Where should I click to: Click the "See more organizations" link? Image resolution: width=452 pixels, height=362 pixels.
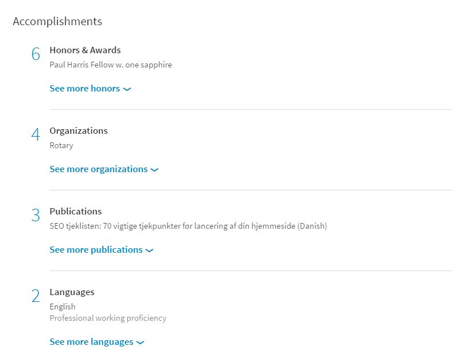point(98,169)
